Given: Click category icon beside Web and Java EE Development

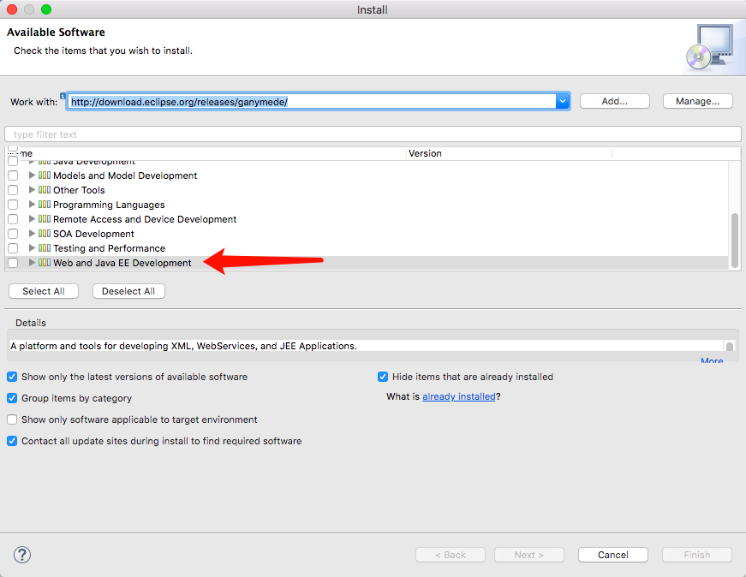Looking at the screenshot, I should click(x=45, y=263).
